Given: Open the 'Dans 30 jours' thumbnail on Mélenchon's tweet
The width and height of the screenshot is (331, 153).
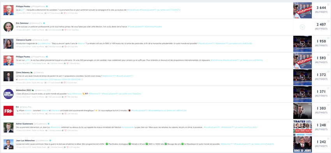Looking at the screenshot, I should coord(303,144).
